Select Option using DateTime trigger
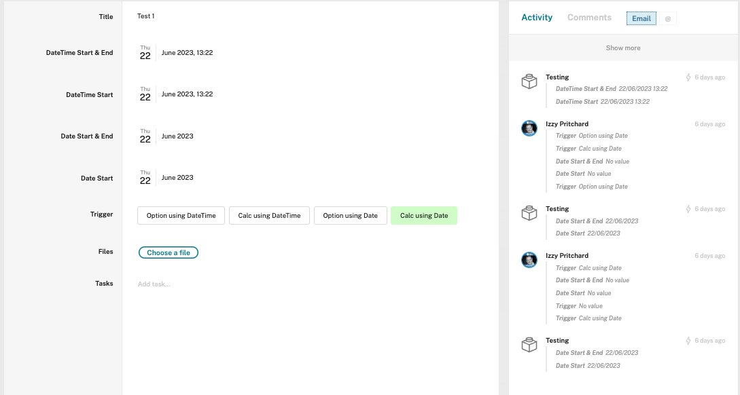The image size is (740, 395). click(x=181, y=215)
